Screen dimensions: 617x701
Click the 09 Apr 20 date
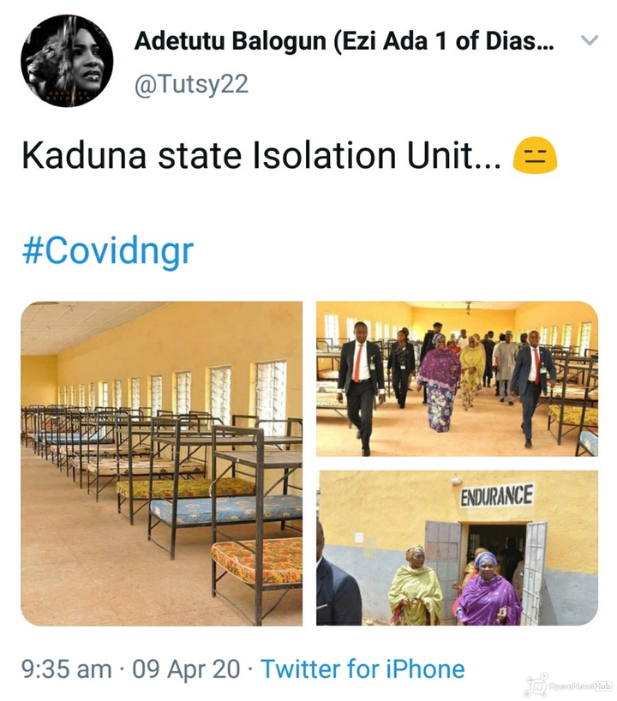pyautogui.click(x=186, y=669)
